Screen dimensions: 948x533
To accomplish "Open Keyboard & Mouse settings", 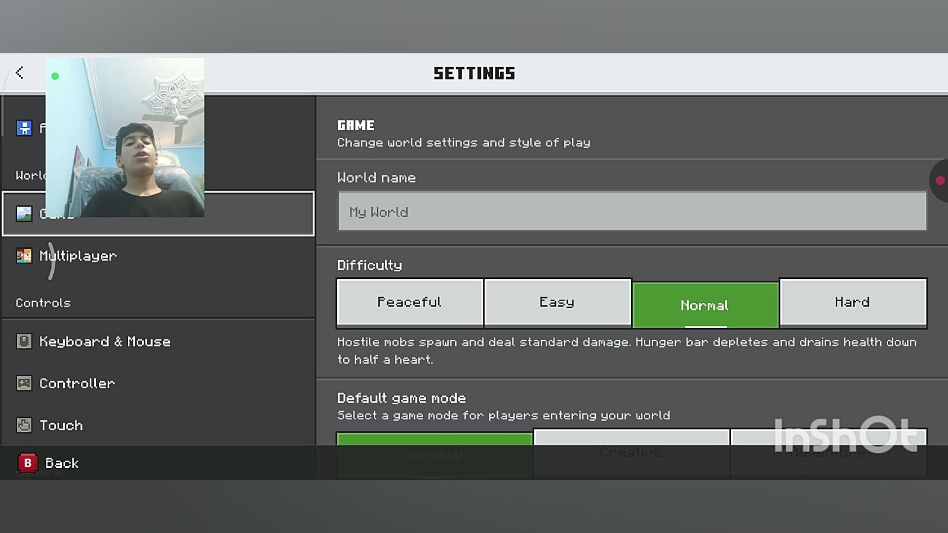I will tap(158, 341).
